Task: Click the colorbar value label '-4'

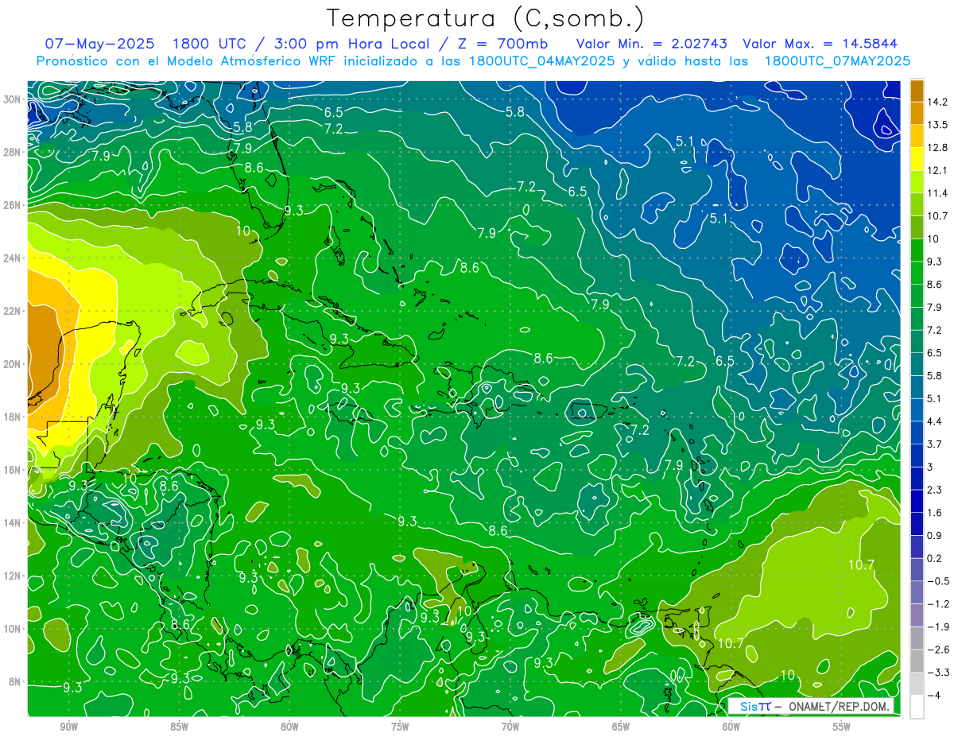Action: point(934,696)
